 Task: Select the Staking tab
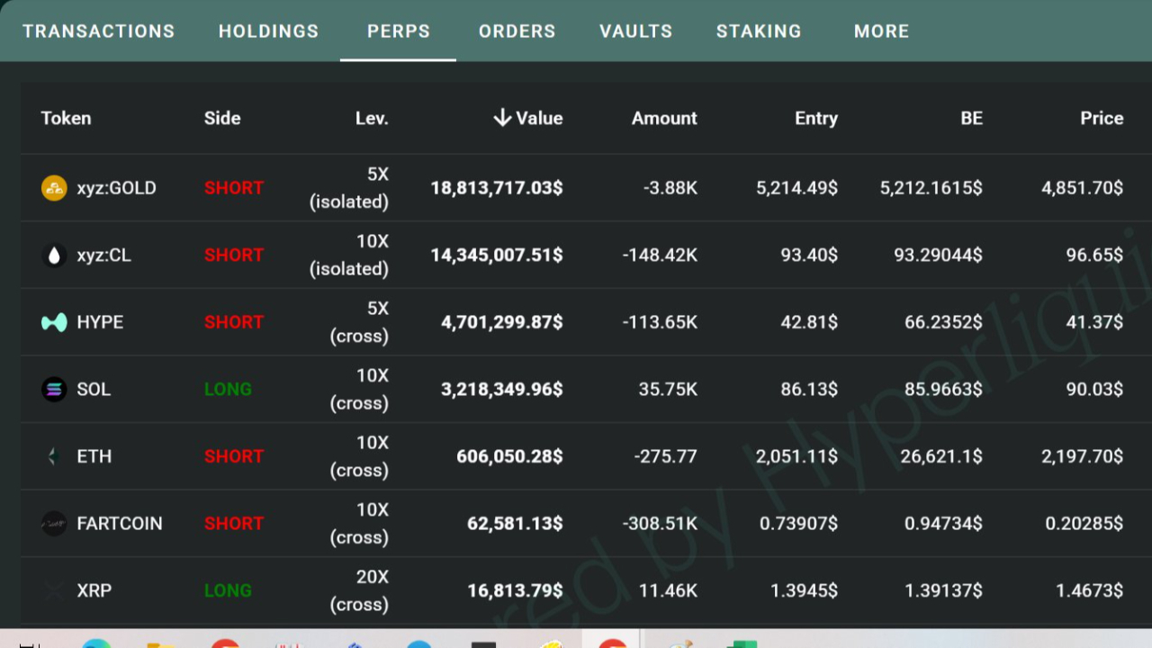759,31
